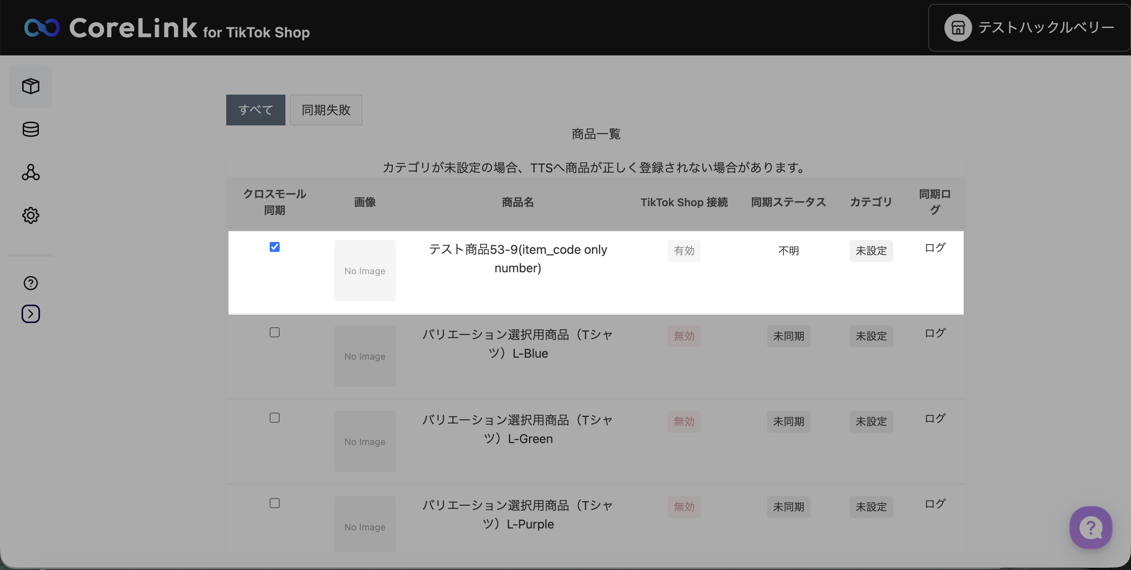Image resolution: width=1131 pixels, height=570 pixels.
Task: Uncheck sync checkbox for テスト商品53-9
Action: 274,247
